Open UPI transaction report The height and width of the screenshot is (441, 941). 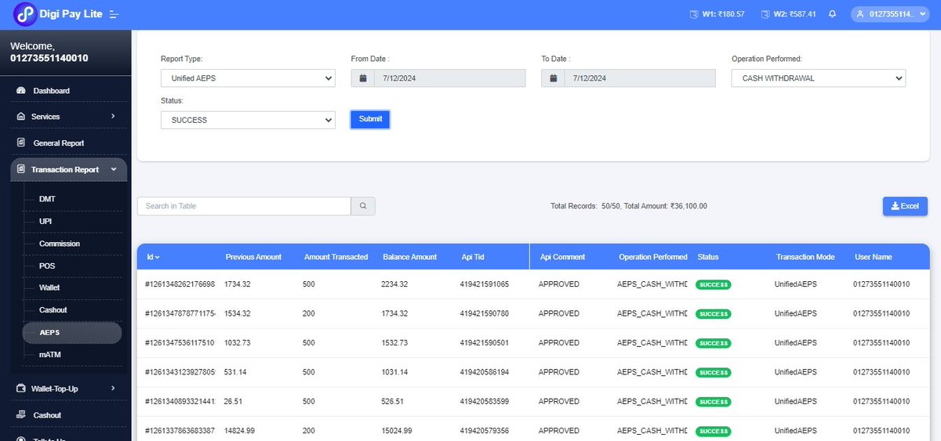45,222
